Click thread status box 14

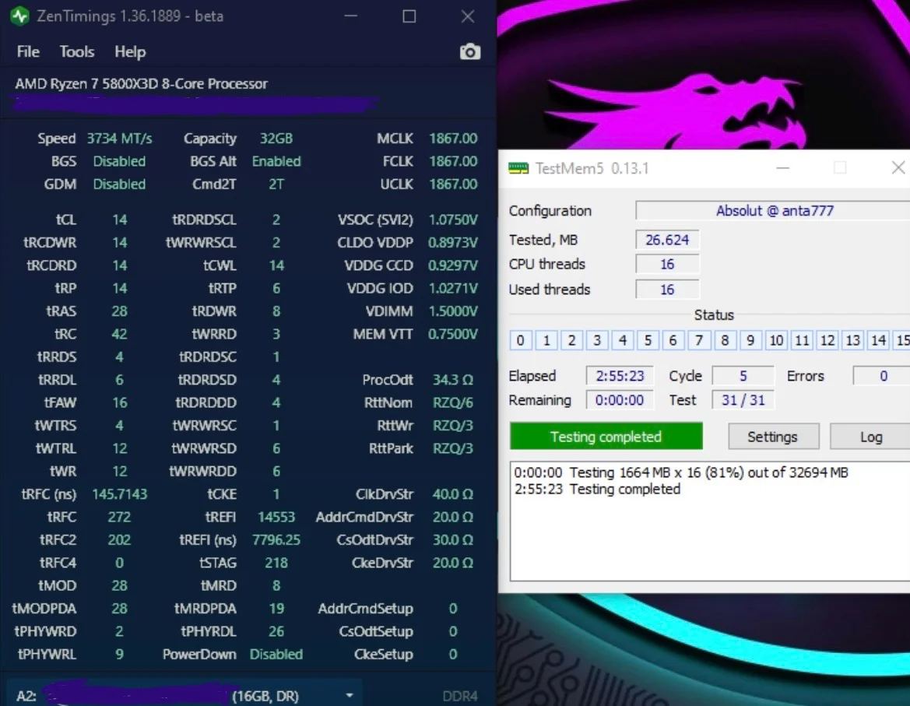[x=878, y=340]
